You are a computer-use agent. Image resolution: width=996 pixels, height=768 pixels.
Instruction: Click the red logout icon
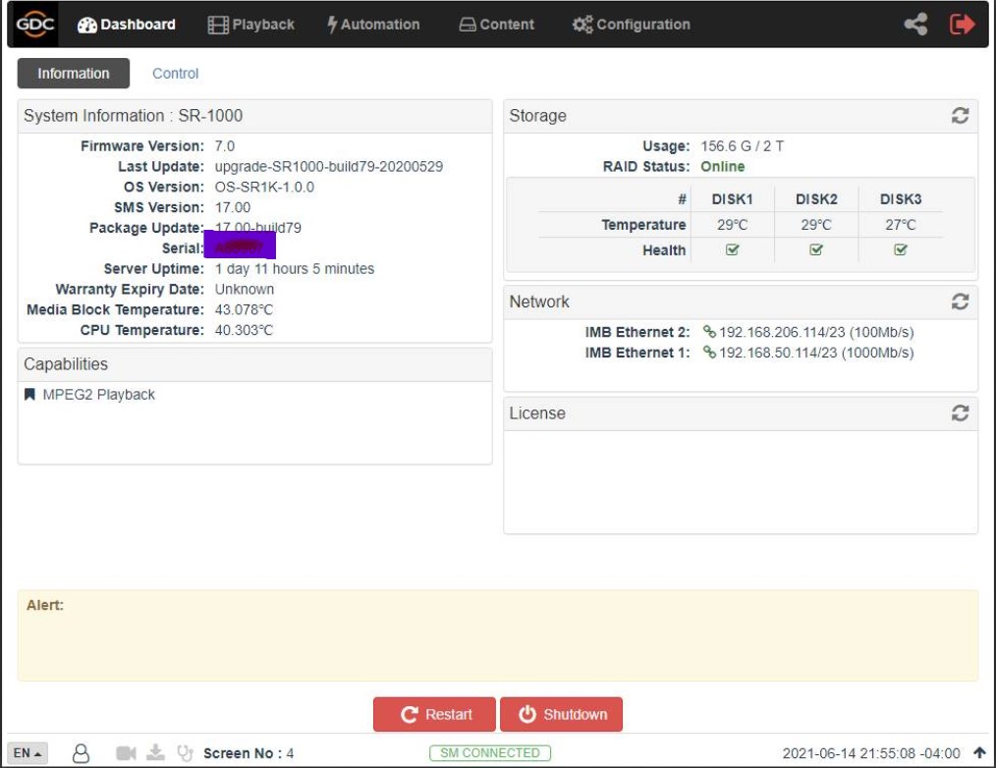click(962, 25)
